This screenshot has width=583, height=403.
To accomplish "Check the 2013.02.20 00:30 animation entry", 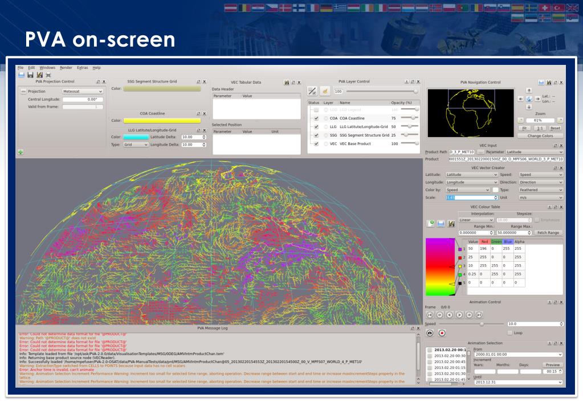I will pyautogui.click(x=430, y=356).
